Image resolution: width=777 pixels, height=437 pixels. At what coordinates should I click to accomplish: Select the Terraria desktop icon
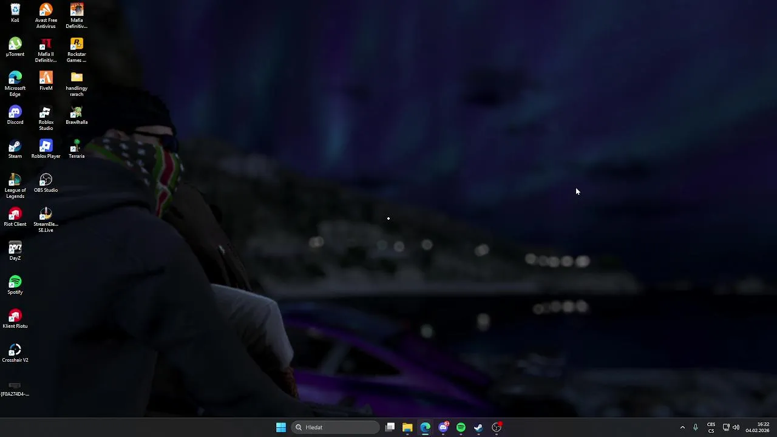click(x=76, y=149)
